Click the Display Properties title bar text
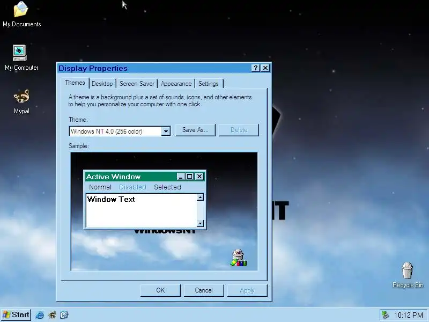The height and width of the screenshot is (322, 429). 93,68
